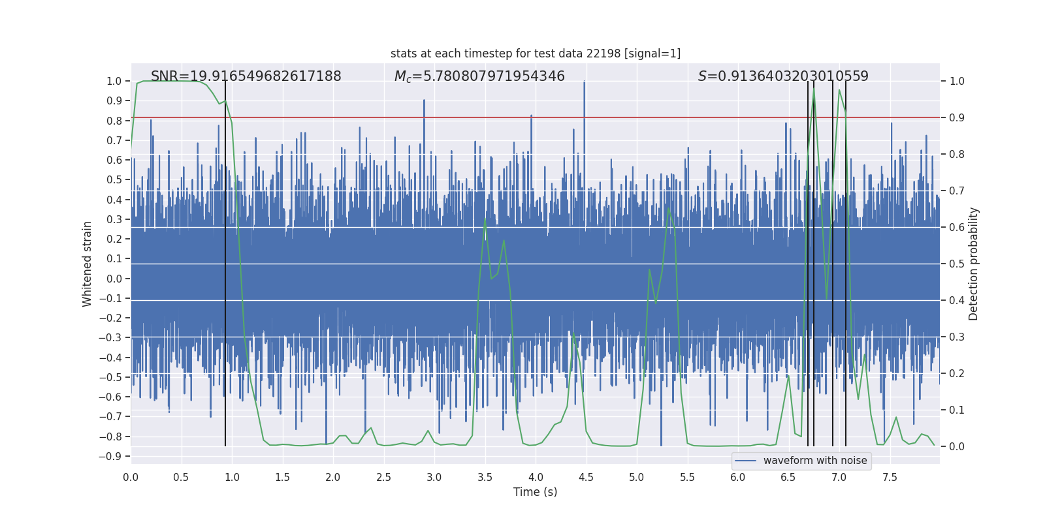Click the 1.0 tick on left strain axis

pos(114,82)
